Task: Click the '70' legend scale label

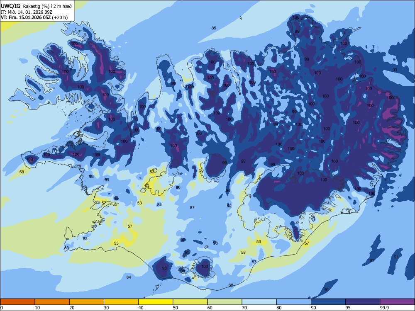Action: click(x=244, y=308)
